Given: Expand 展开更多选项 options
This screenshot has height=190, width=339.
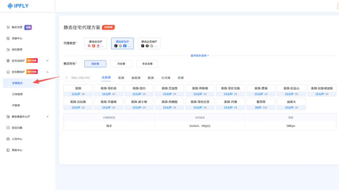Looking at the screenshot, I should [x=200, y=56].
